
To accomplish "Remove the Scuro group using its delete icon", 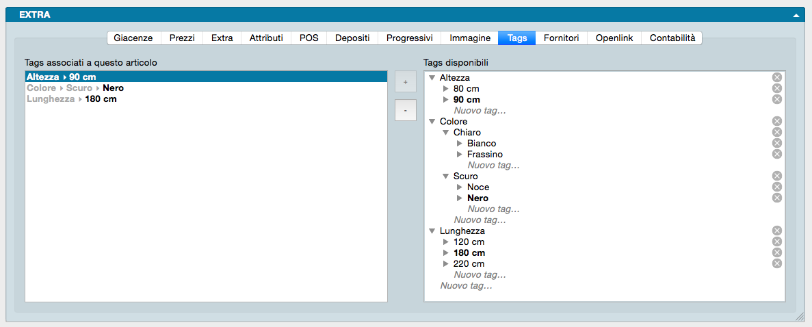I will point(776,176).
